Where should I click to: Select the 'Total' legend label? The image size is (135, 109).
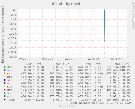[11, 100]
